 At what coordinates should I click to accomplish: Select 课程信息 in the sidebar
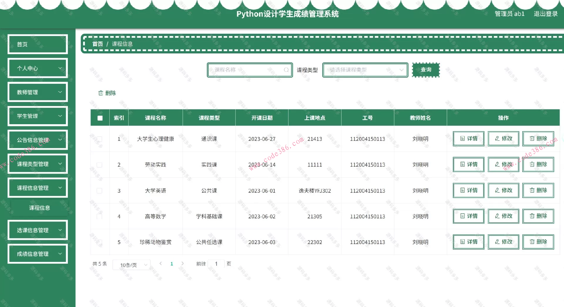(39, 208)
